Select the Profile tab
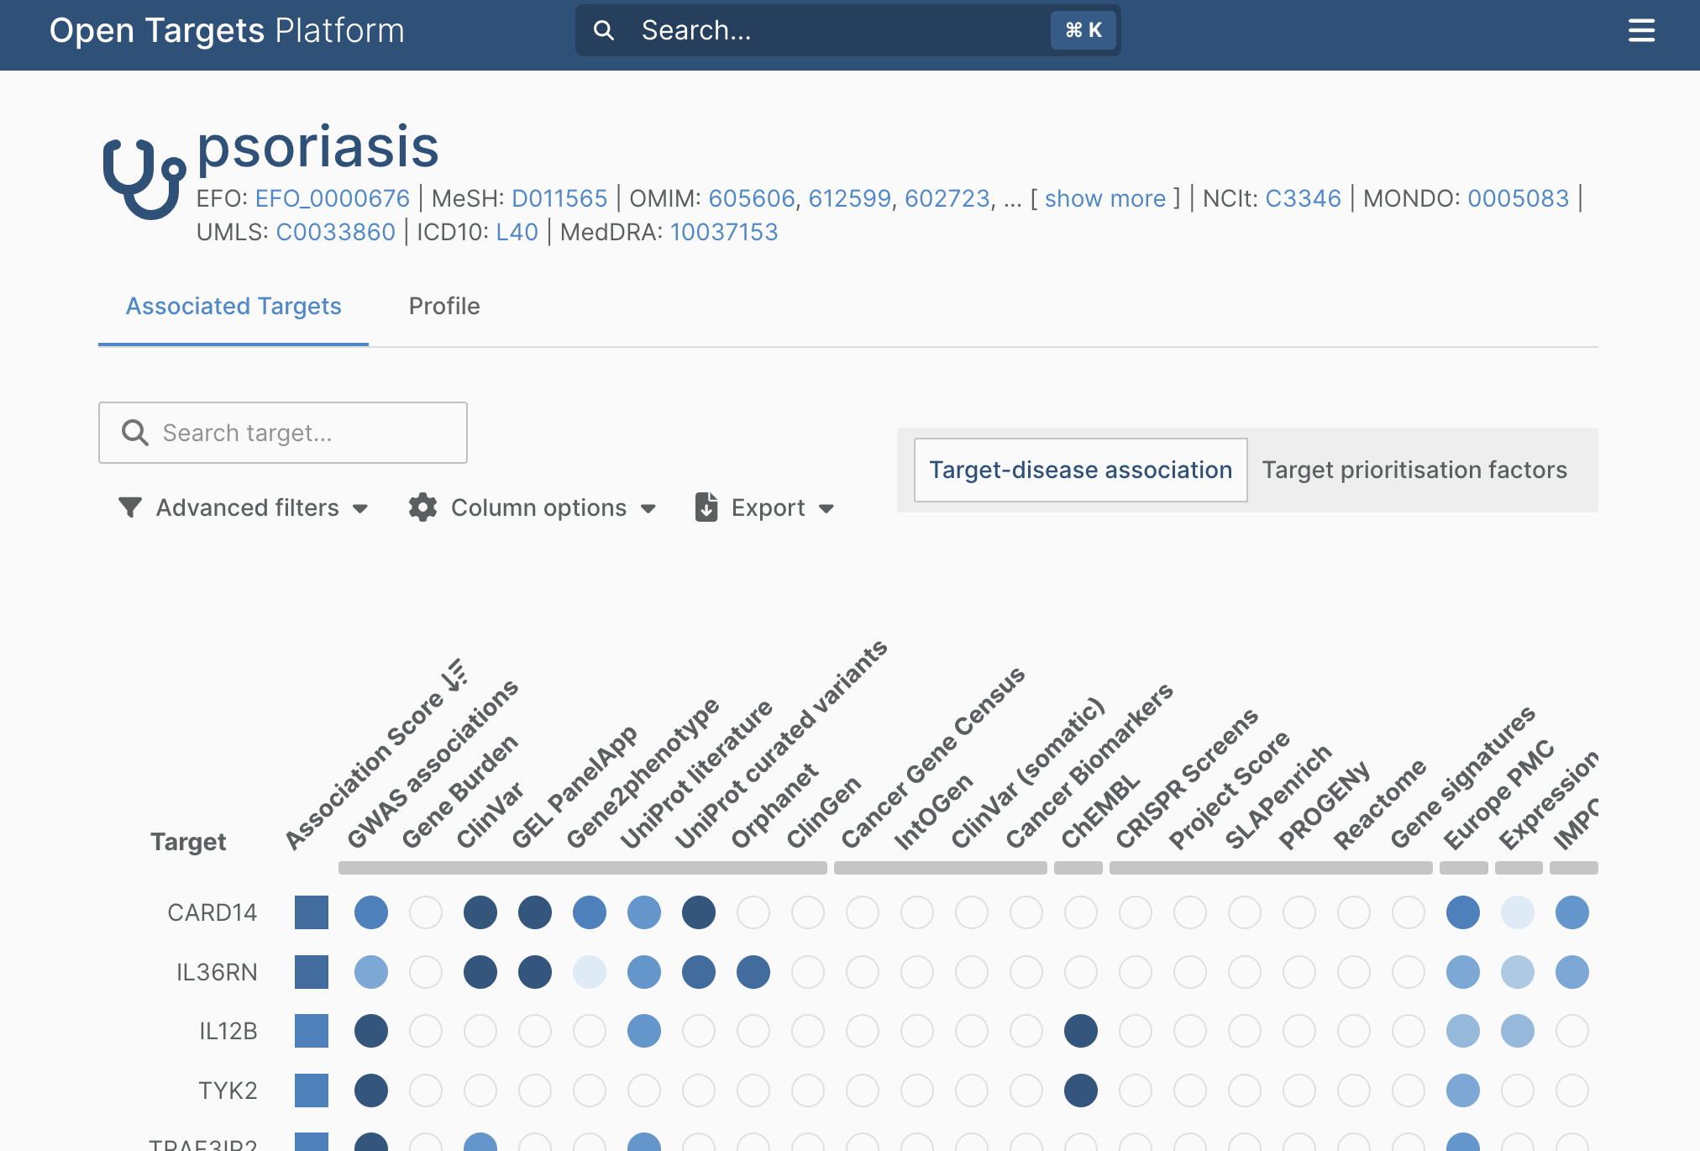The height and width of the screenshot is (1151, 1700). [443, 306]
